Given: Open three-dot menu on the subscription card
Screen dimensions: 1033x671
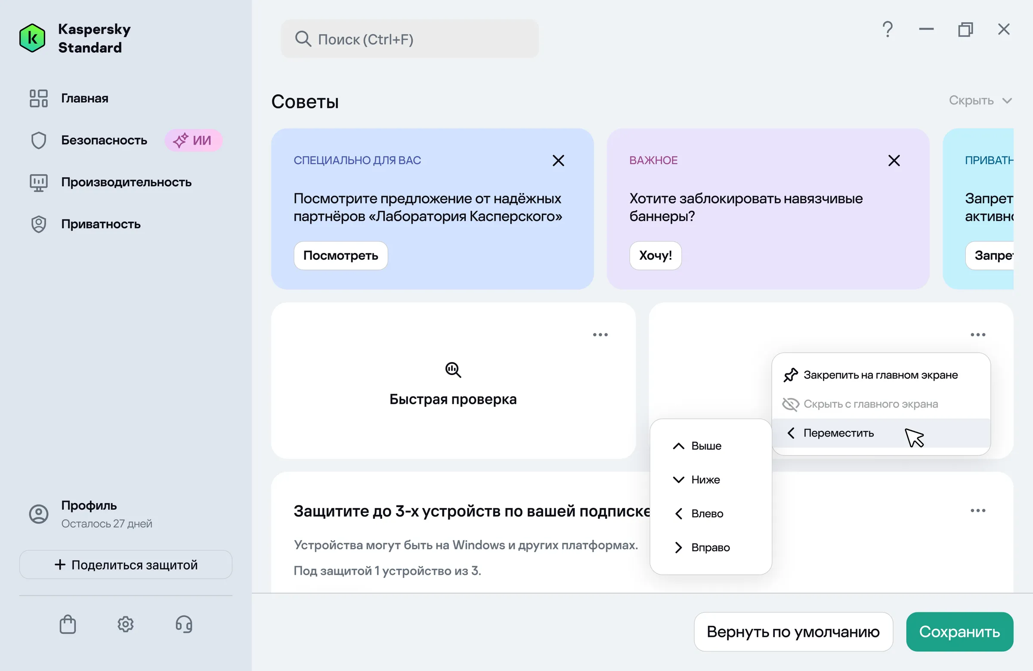Looking at the screenshot, I should pos(978,511).
